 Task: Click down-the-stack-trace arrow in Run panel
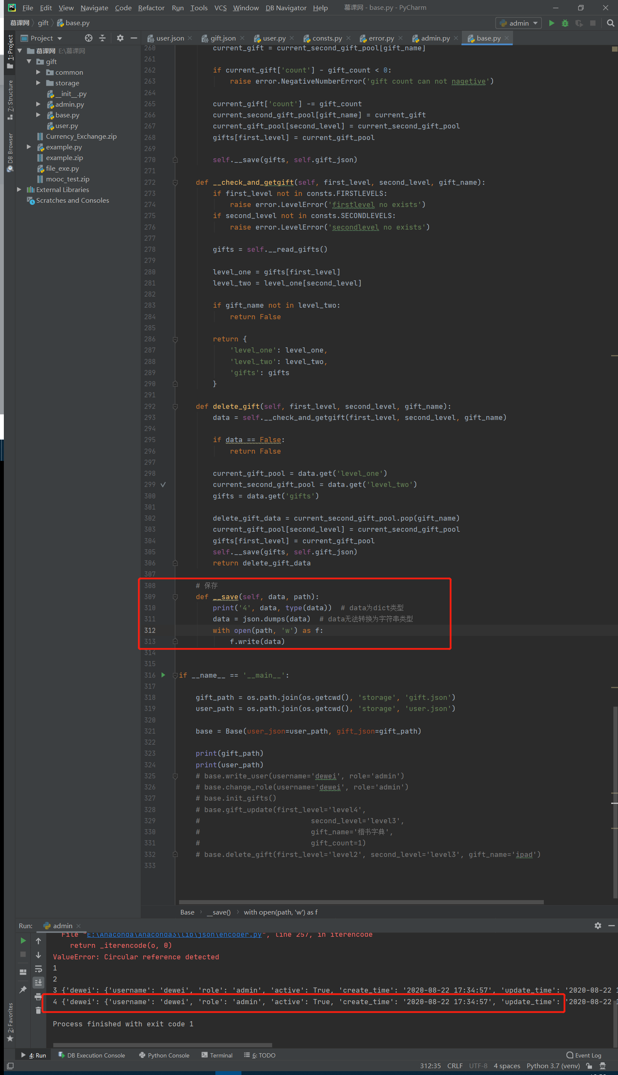pyautogui.click(x=38, y=955)
